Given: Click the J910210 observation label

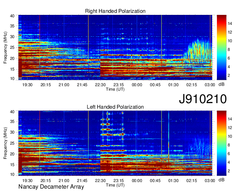Looking at the screenshot, I should [x=203, y=99].
